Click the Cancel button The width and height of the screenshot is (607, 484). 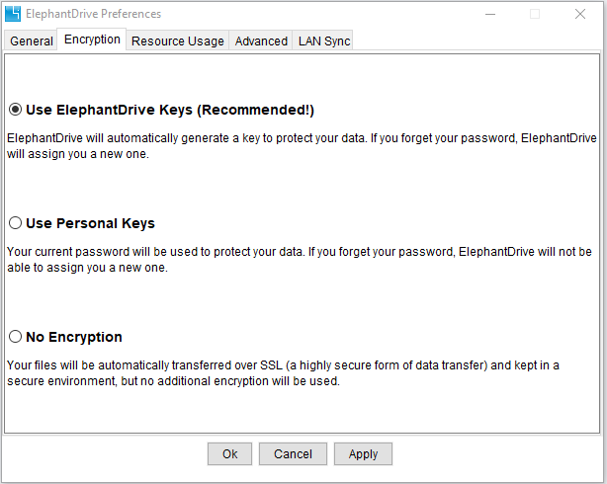(x=293, y=453)
